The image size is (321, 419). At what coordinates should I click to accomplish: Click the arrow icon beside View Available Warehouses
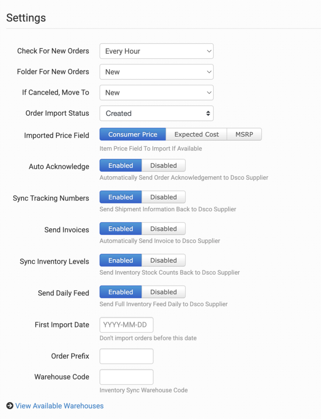10,406
